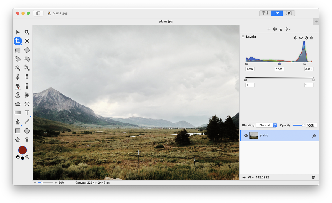Select the Clone Stamp tool
The image size is (332, 203).
[18, 95]
